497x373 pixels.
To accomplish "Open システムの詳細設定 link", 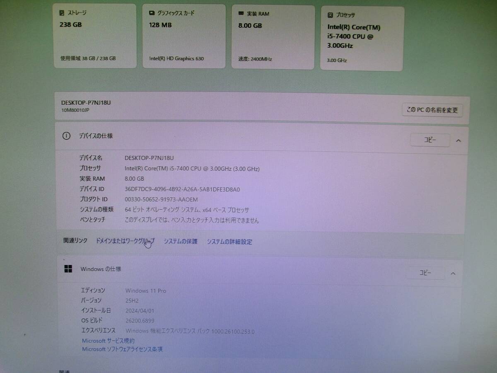I will [229, 242].
